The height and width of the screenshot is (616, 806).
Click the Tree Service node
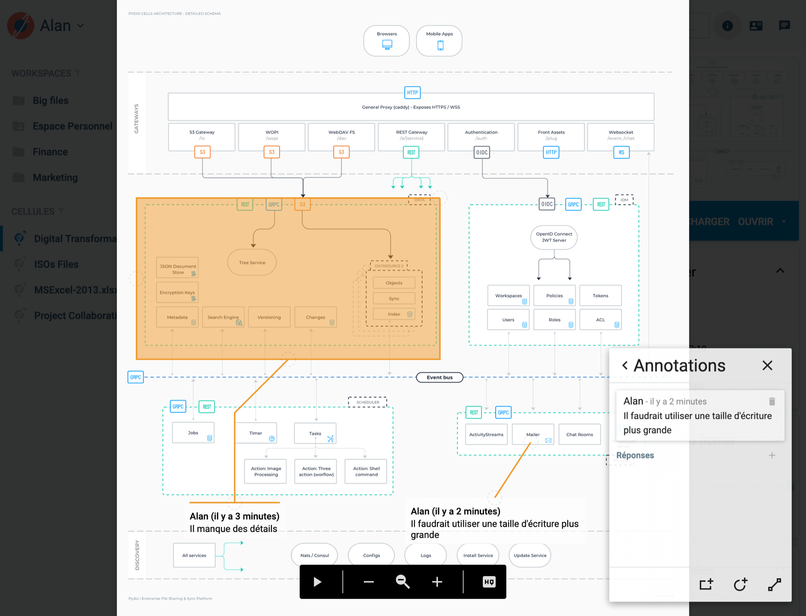[x=252, y=263]
